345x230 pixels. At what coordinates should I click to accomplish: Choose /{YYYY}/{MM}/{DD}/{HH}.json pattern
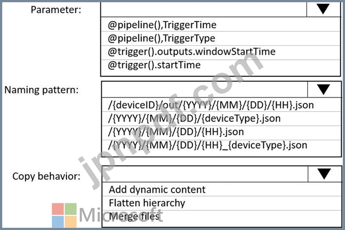click(221, 132)
